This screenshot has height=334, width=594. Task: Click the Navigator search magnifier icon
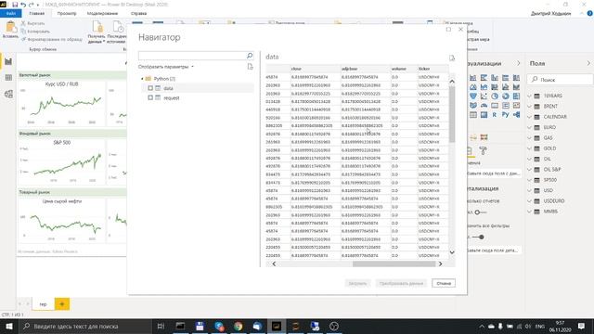[250, 56]
